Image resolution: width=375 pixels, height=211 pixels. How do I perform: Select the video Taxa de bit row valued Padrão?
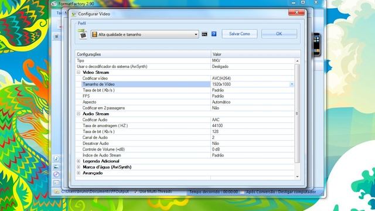185,90
